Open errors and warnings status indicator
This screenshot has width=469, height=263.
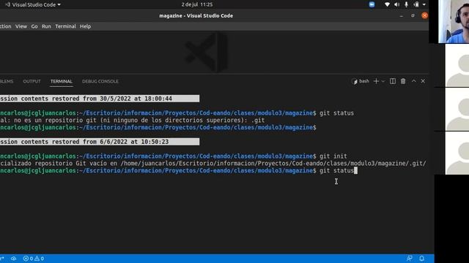pos(34,259)
